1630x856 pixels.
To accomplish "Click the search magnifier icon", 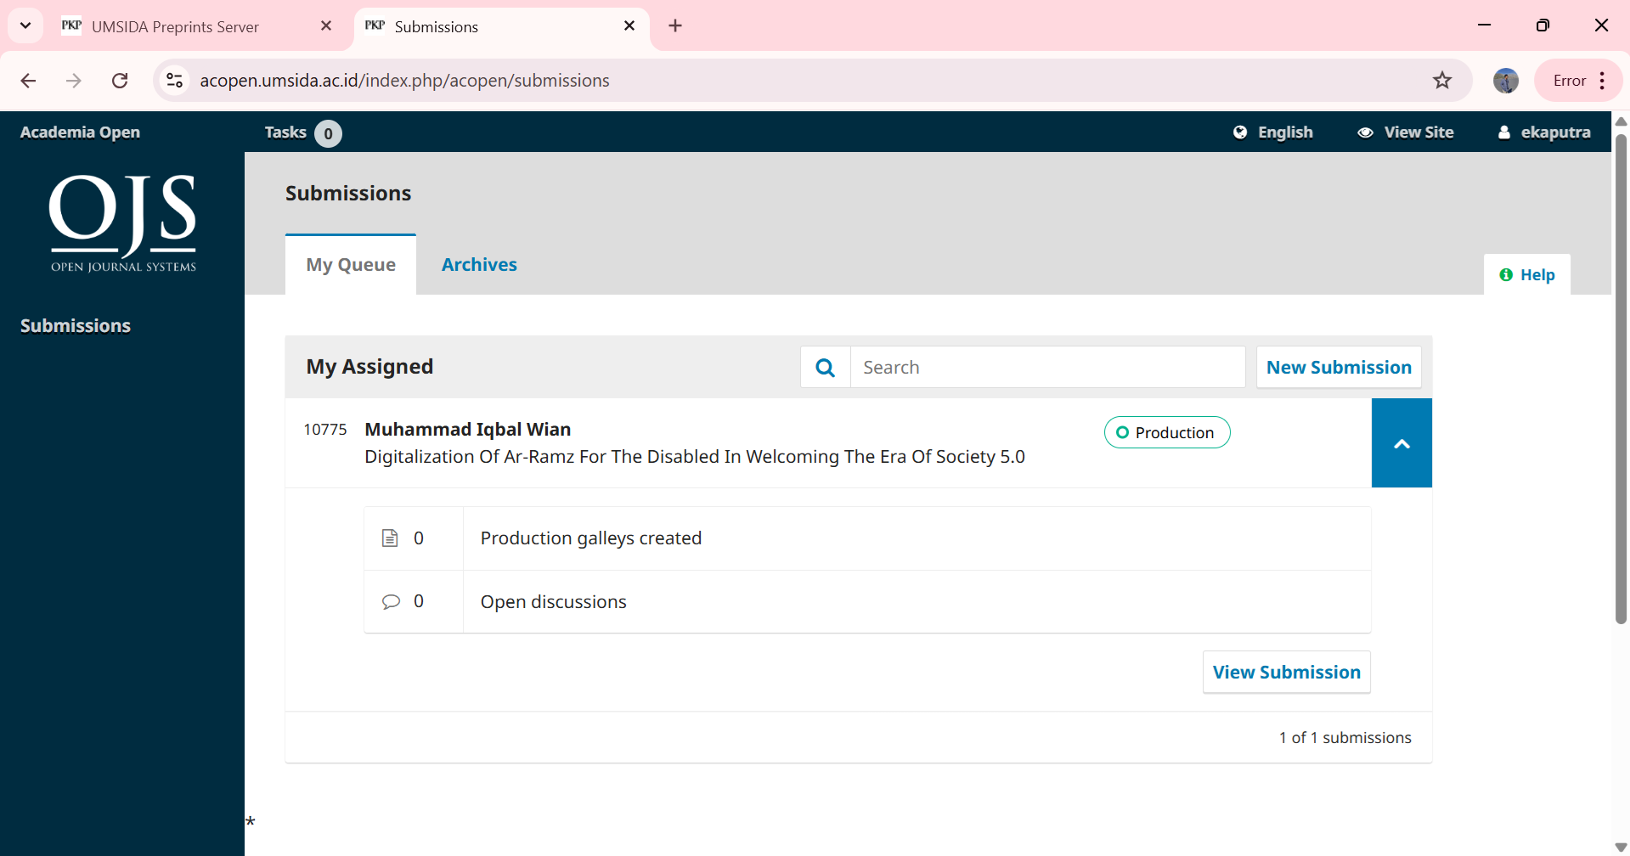I will point(825,368).
